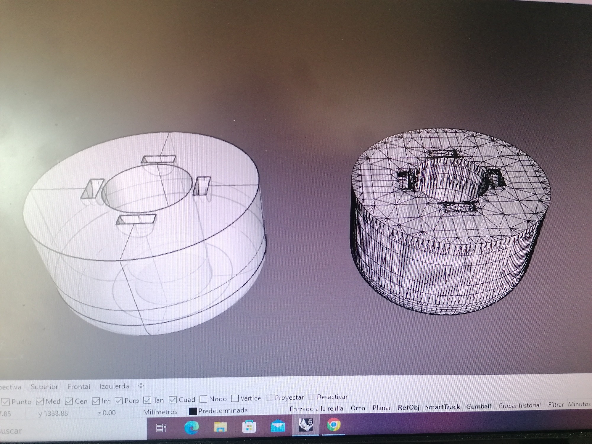
Task: Toggle Planar mode in status bar
Action: point(382,408)
